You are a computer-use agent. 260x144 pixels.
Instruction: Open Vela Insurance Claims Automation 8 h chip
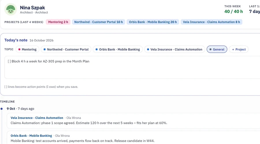tap(211, 22)
